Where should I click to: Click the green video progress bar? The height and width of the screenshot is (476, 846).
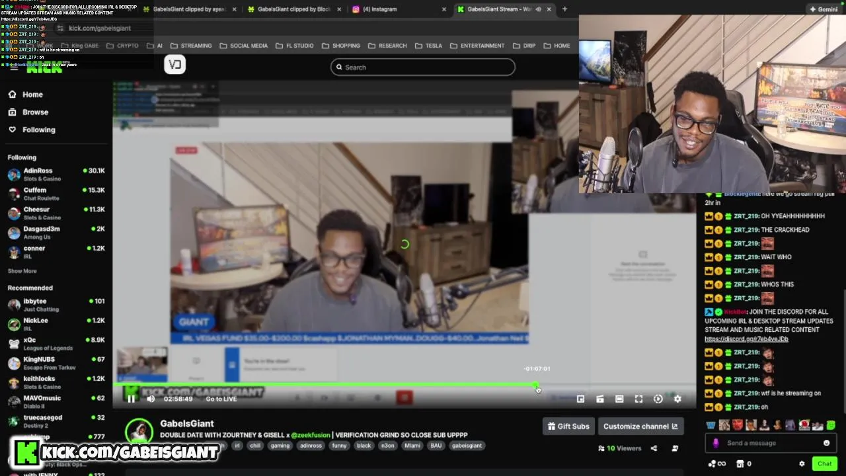[x=326, y=385]
